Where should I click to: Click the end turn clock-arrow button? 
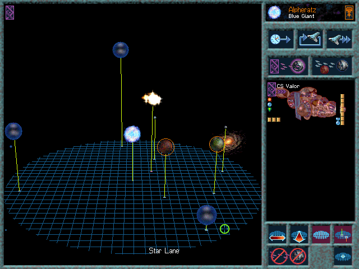[280, 39]
